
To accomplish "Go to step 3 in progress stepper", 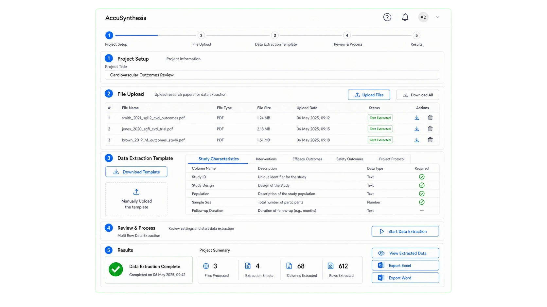I will 275,36.
